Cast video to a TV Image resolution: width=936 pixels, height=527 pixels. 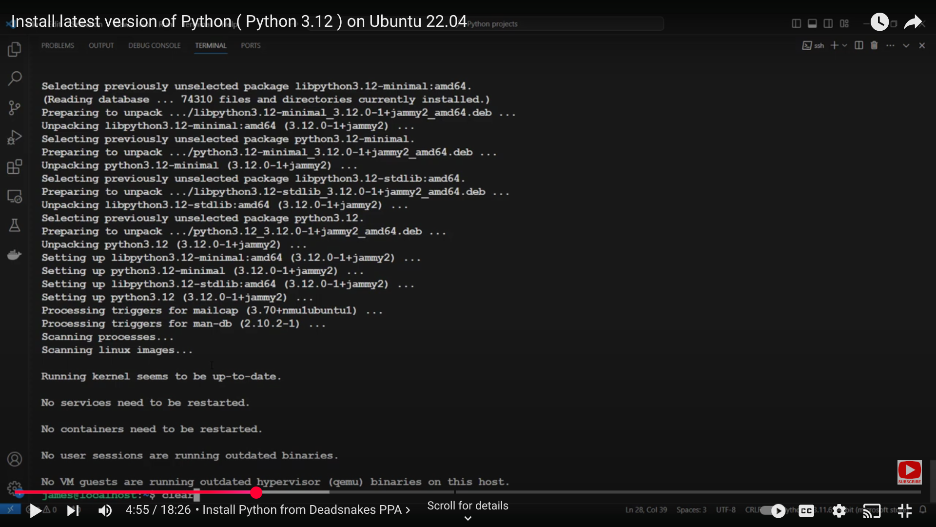[x=872, y=511]
